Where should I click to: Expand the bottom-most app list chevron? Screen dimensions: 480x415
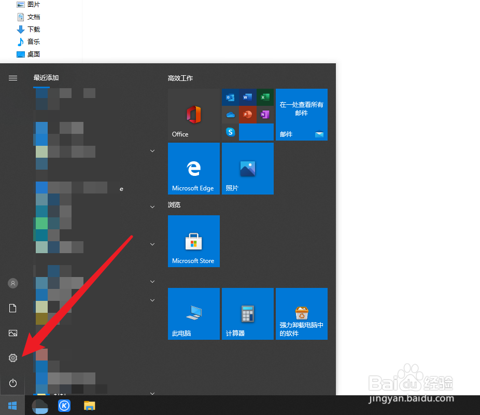(x=152, y=393)
